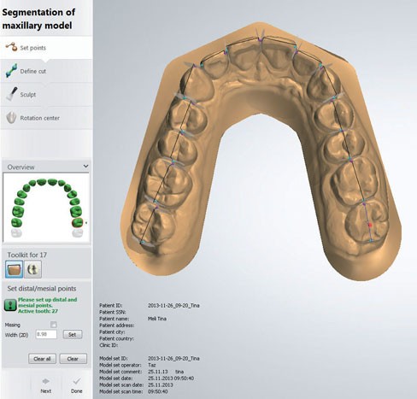The height and width of the screenshot is (399, 417).
Task: Select the highlighted tooth 27 in overview
Action: click(77, 223)
